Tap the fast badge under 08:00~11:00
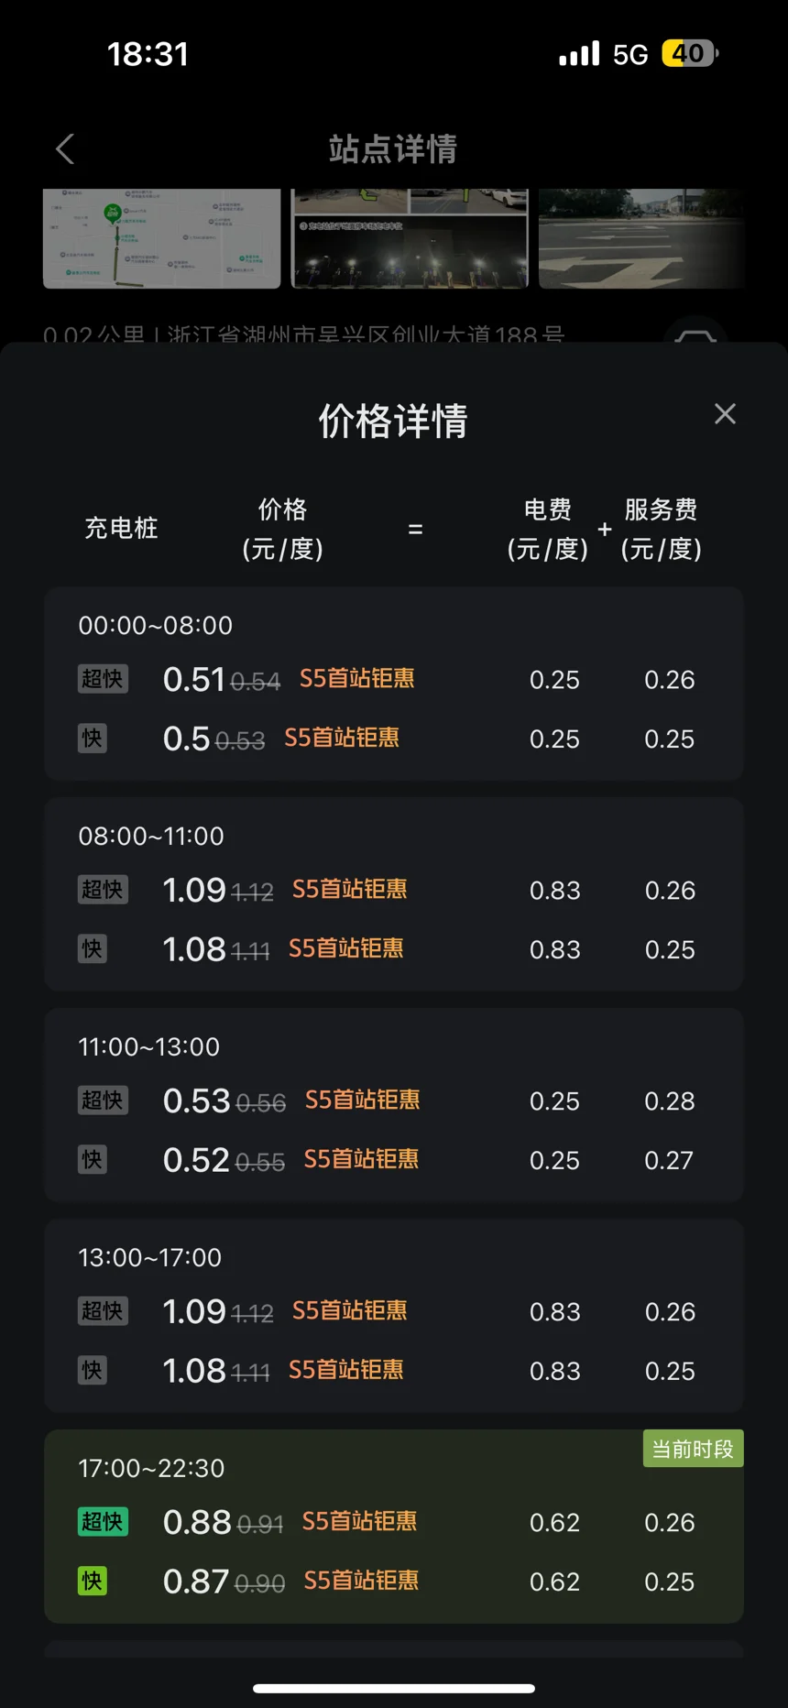 coord(93,949)
